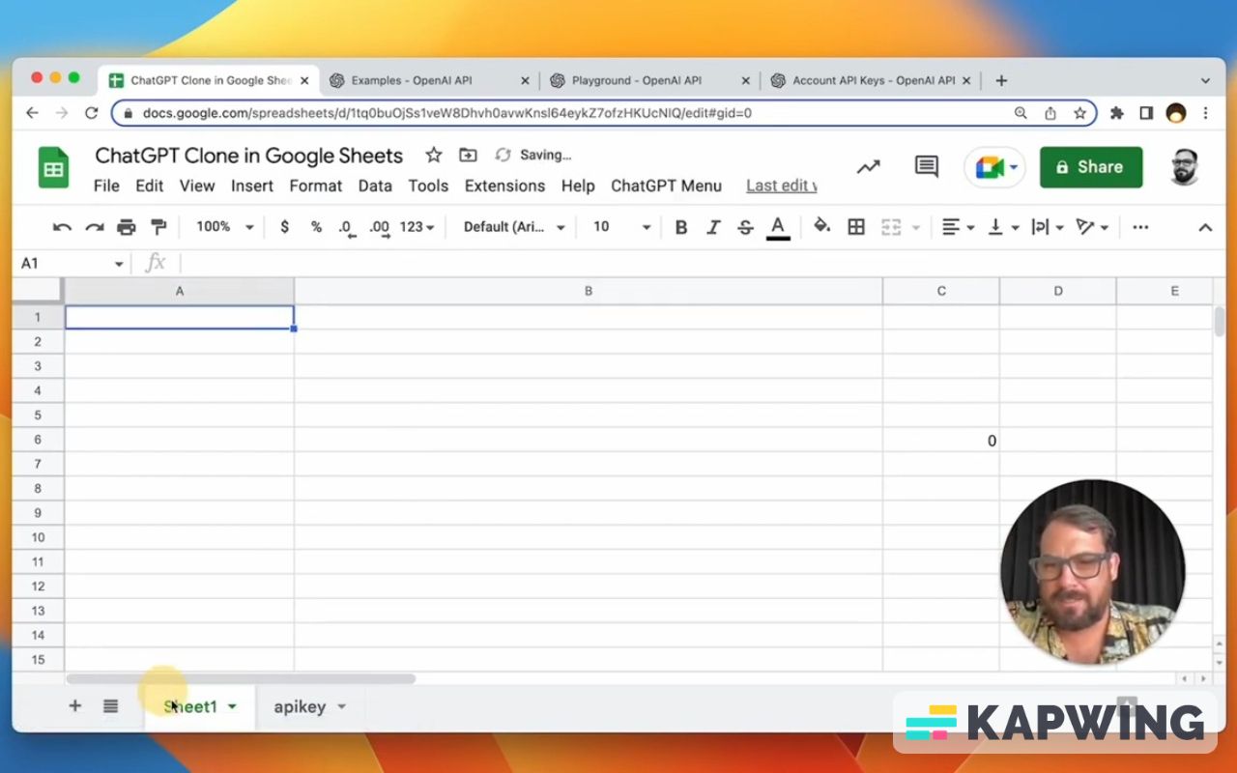Collapse the menus with chevron
This screenshot has width=1237, height=773.
point(1205,228)
